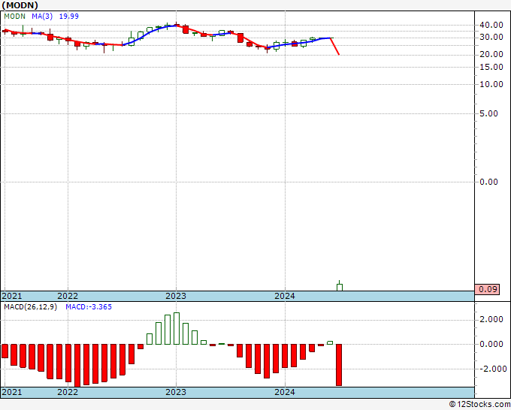Image resolution: width=511 pixels, height=410 pixels.
Task: Click 2022 on the MACD panel time axis
Action: click(68, 392)
